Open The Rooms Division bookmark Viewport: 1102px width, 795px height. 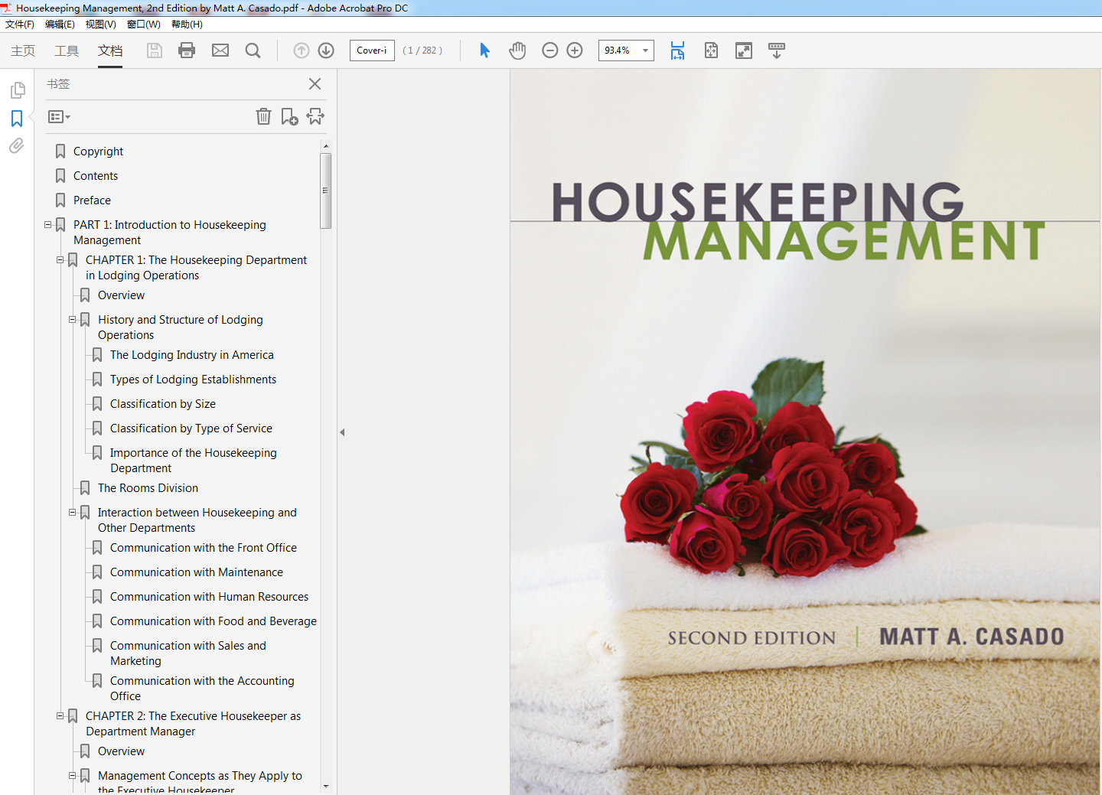pyautogui.click(x=148, y=488)
